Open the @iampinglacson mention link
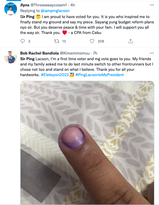The image size is (159, 205). pos(55,11)
